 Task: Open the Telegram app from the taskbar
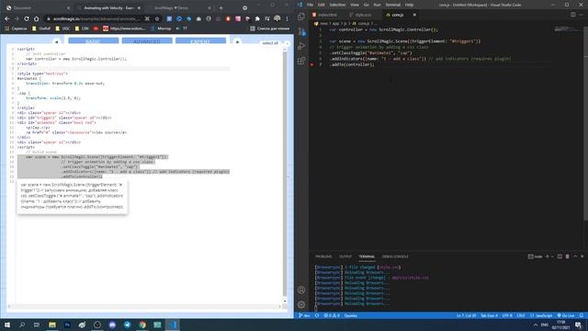point(127,325)
